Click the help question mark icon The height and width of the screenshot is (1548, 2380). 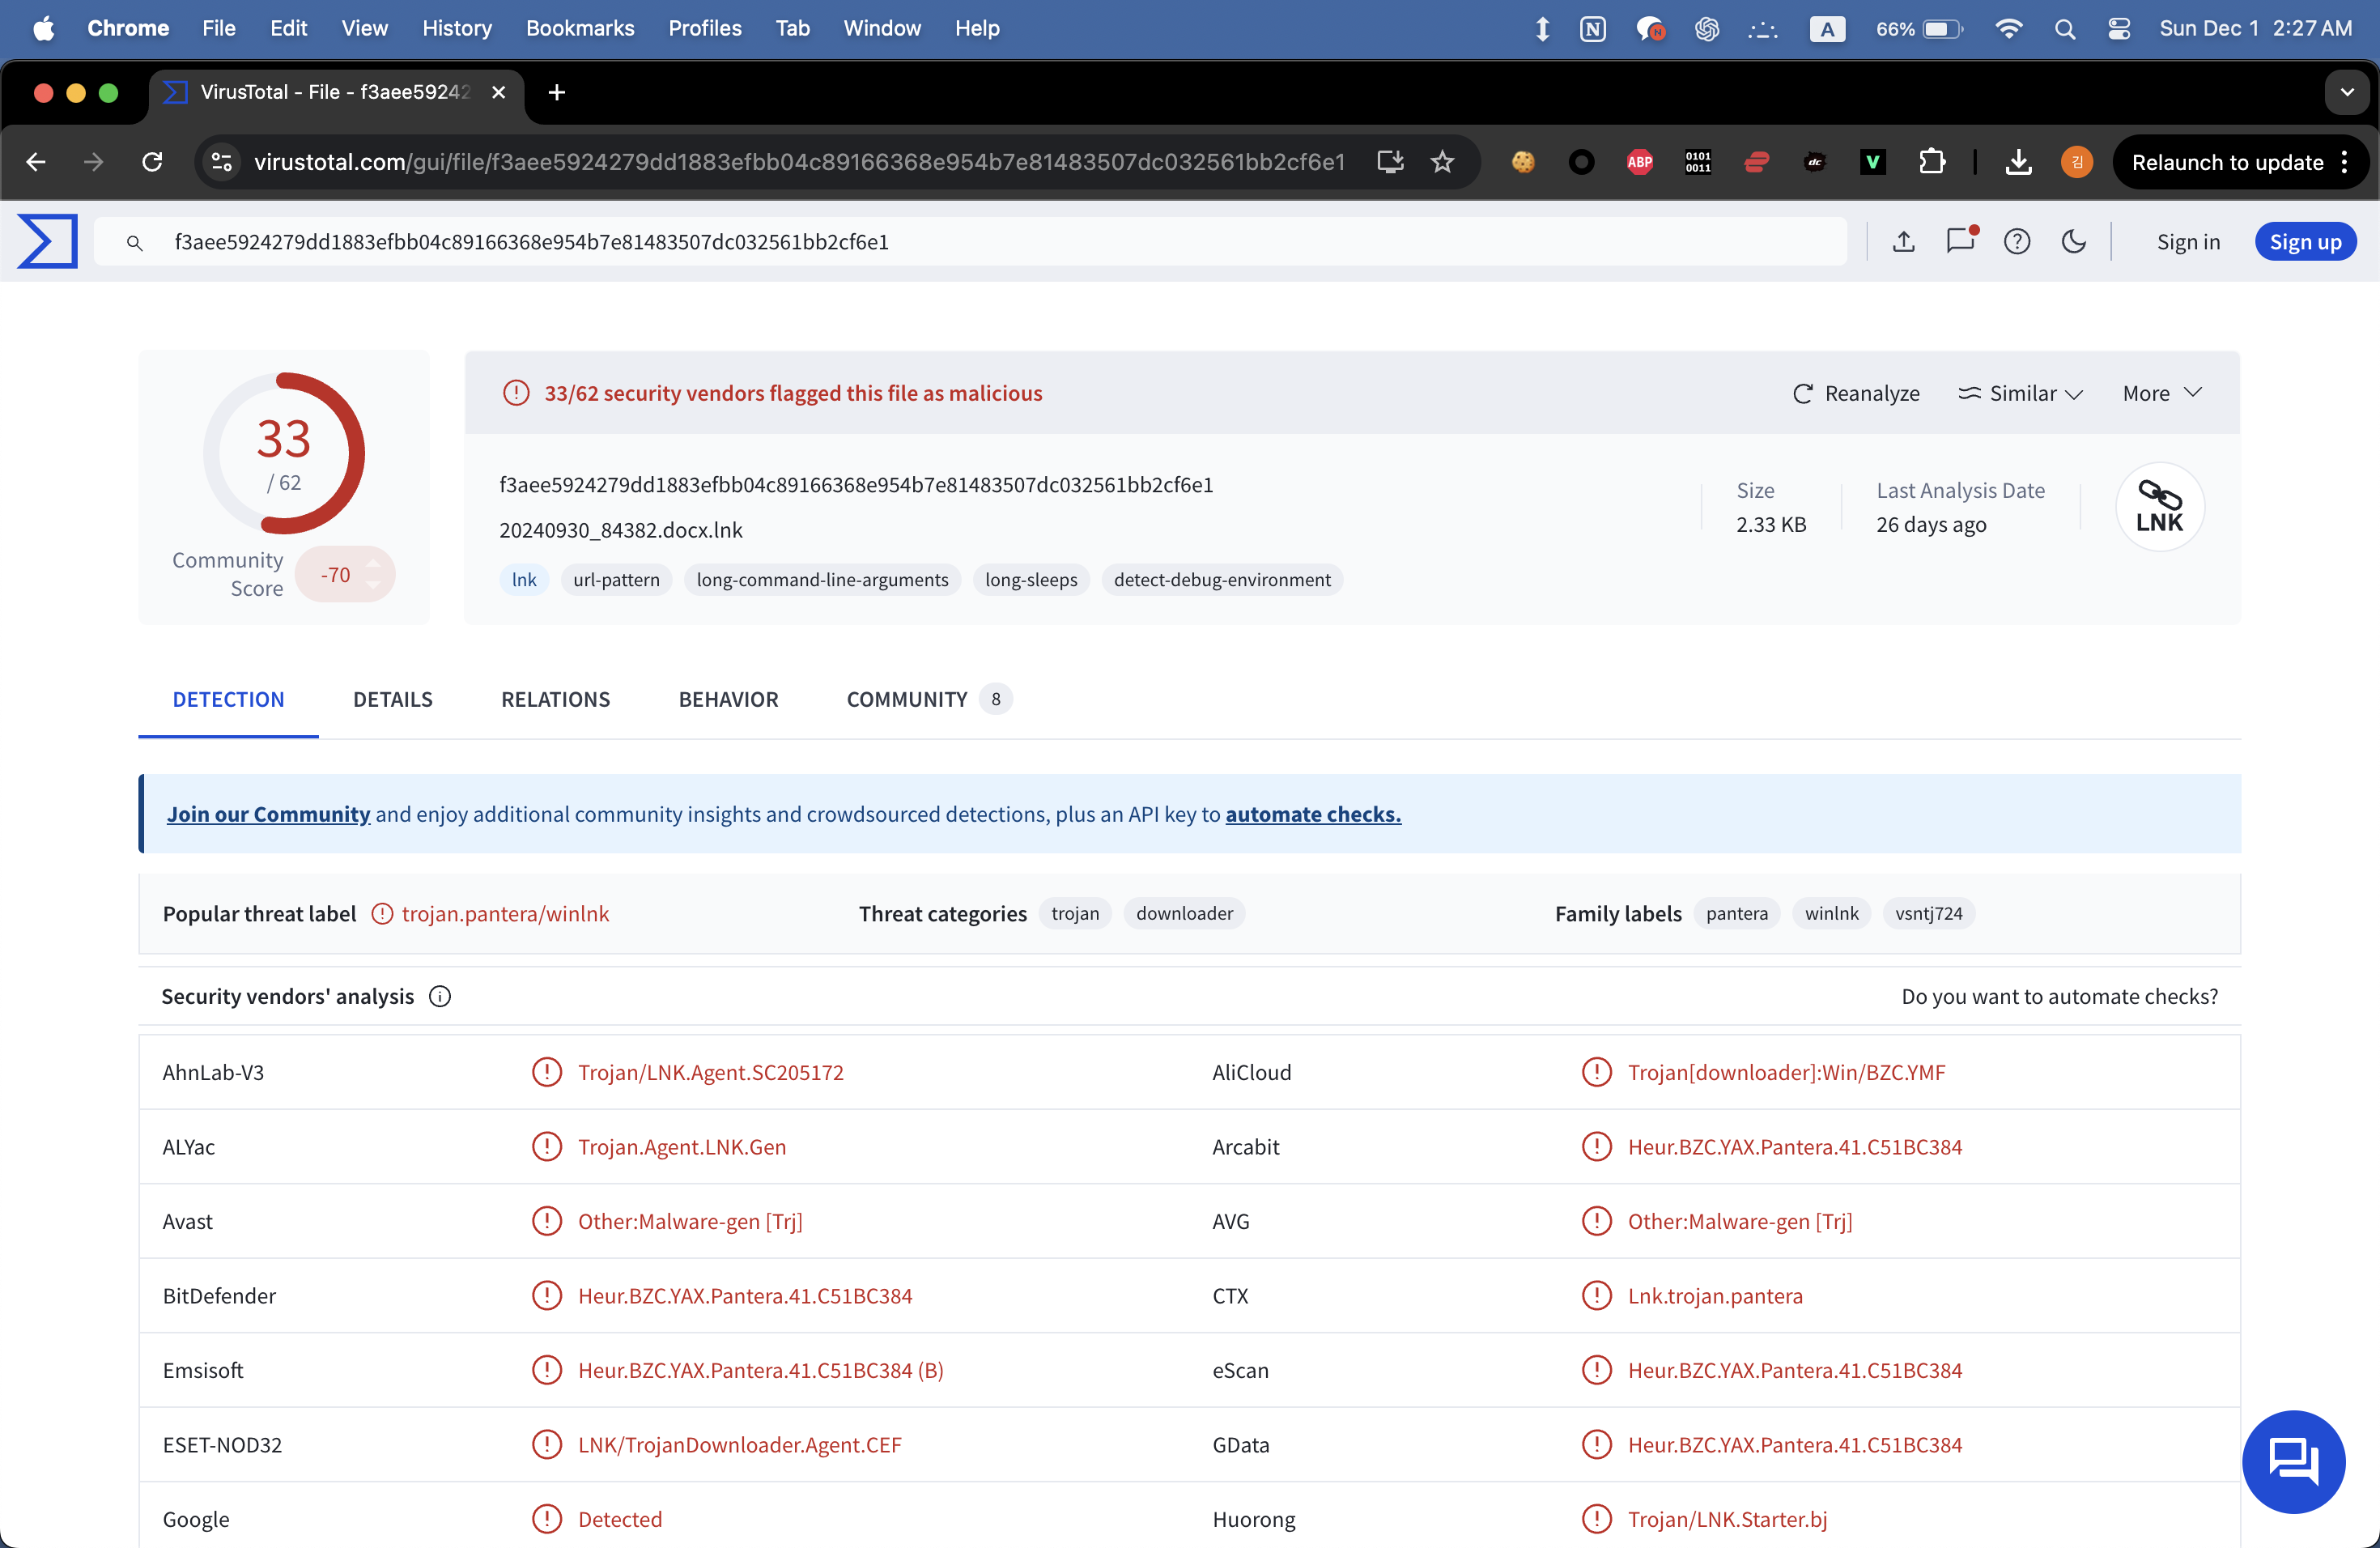coord(2016,241)
